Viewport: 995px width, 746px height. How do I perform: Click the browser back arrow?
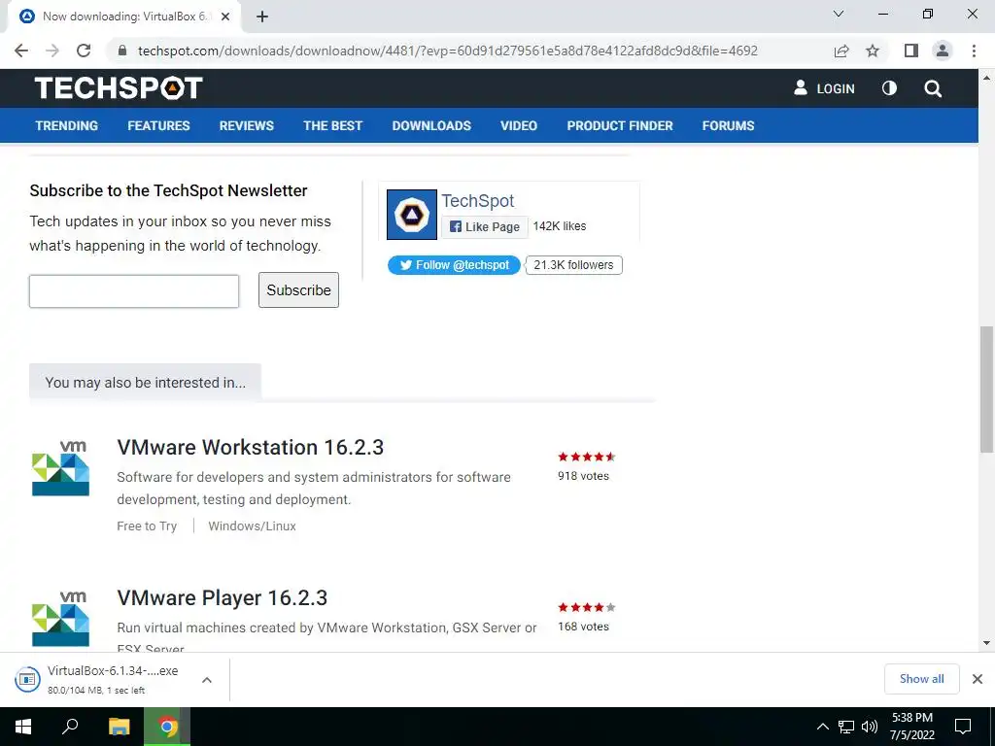21,51
